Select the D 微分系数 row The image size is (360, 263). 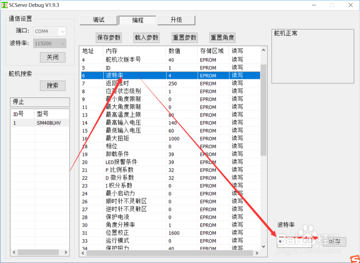(171, 178)
